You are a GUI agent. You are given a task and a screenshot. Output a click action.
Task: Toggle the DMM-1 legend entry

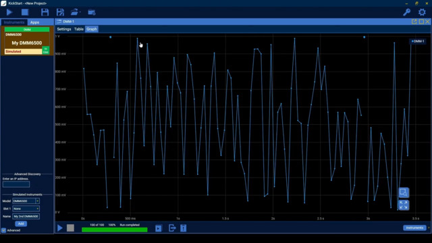pos(418,41)
